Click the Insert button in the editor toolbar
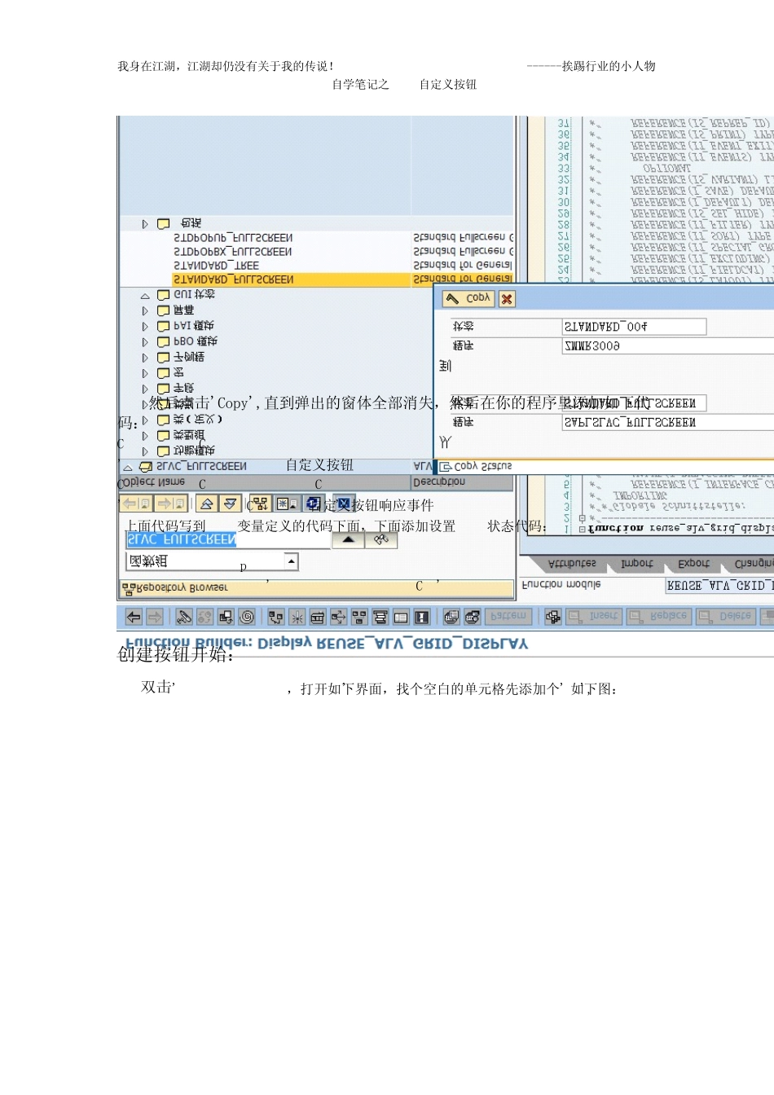The height and width of the screenshot is (1095, 774). pos(594,617)
